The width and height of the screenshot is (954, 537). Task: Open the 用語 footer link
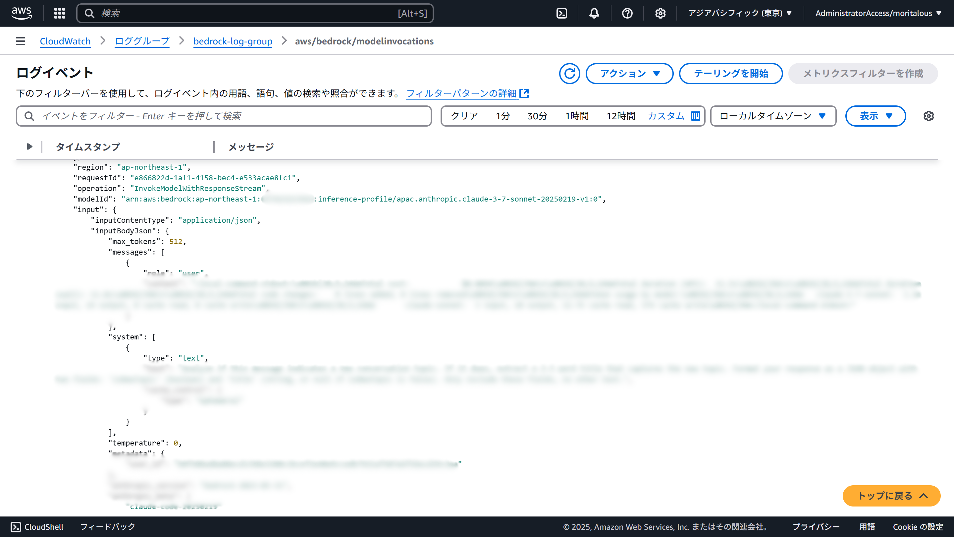867,527
